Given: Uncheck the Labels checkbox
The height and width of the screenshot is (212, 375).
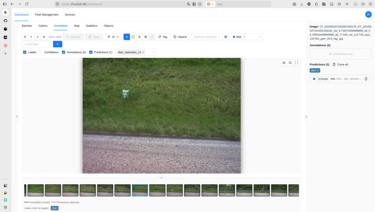Looking at the screenshot, I should [25, 52].
